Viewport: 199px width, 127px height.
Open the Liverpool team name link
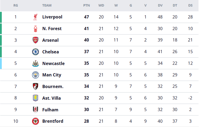coord(52,17)
